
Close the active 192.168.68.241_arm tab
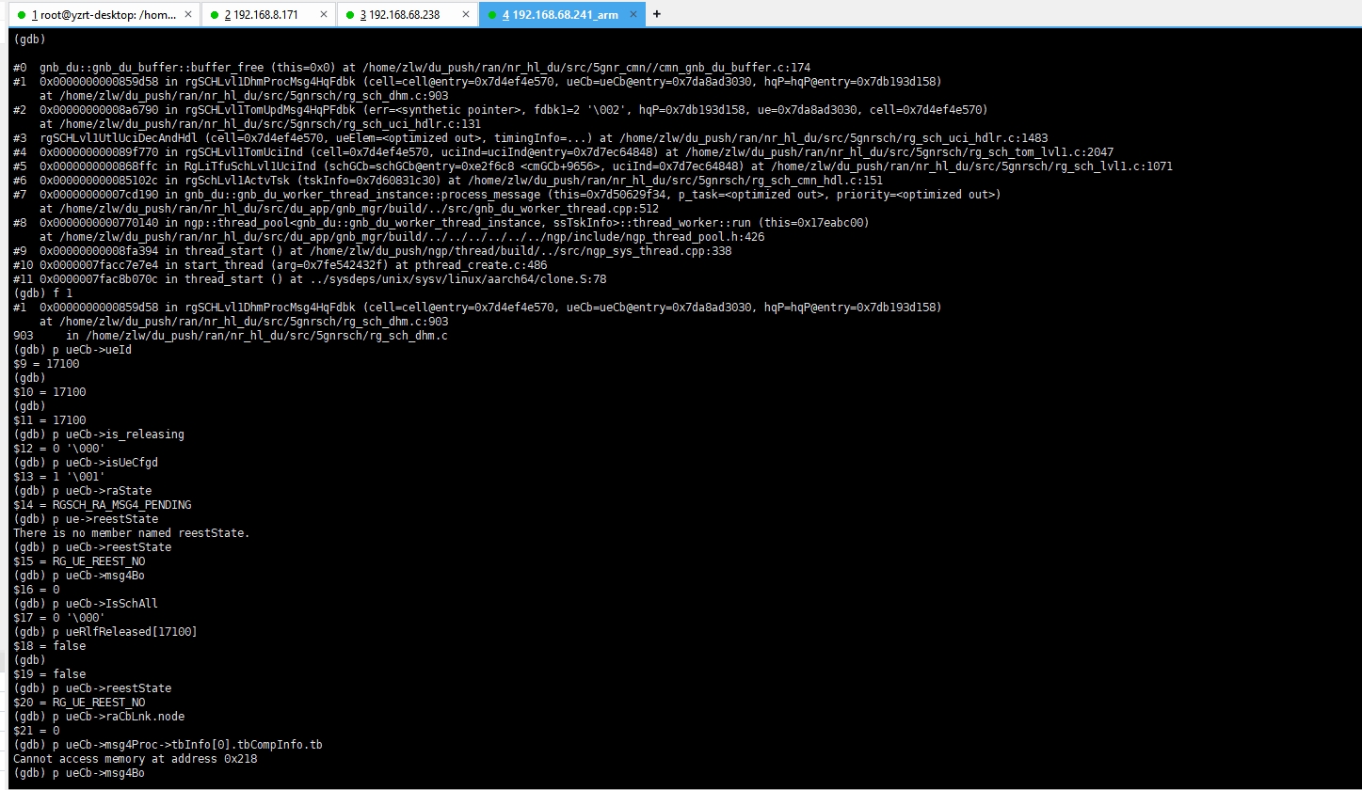[x=634, y=14]
